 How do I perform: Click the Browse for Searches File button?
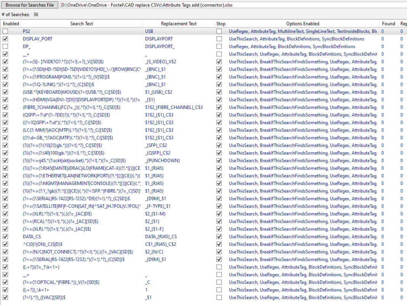pos(30,5)
